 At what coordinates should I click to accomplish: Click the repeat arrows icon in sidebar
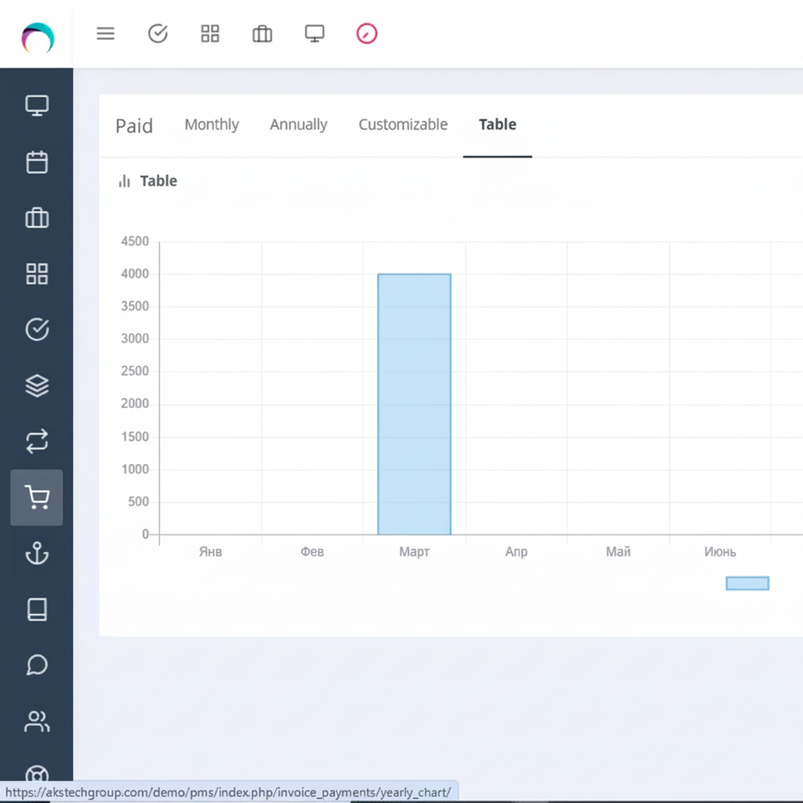click(37, 442)
